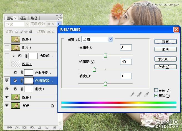Select the subtract-from-sample eyedropper
The height and width of the screenshot is (131, 182).
[146, 94]
